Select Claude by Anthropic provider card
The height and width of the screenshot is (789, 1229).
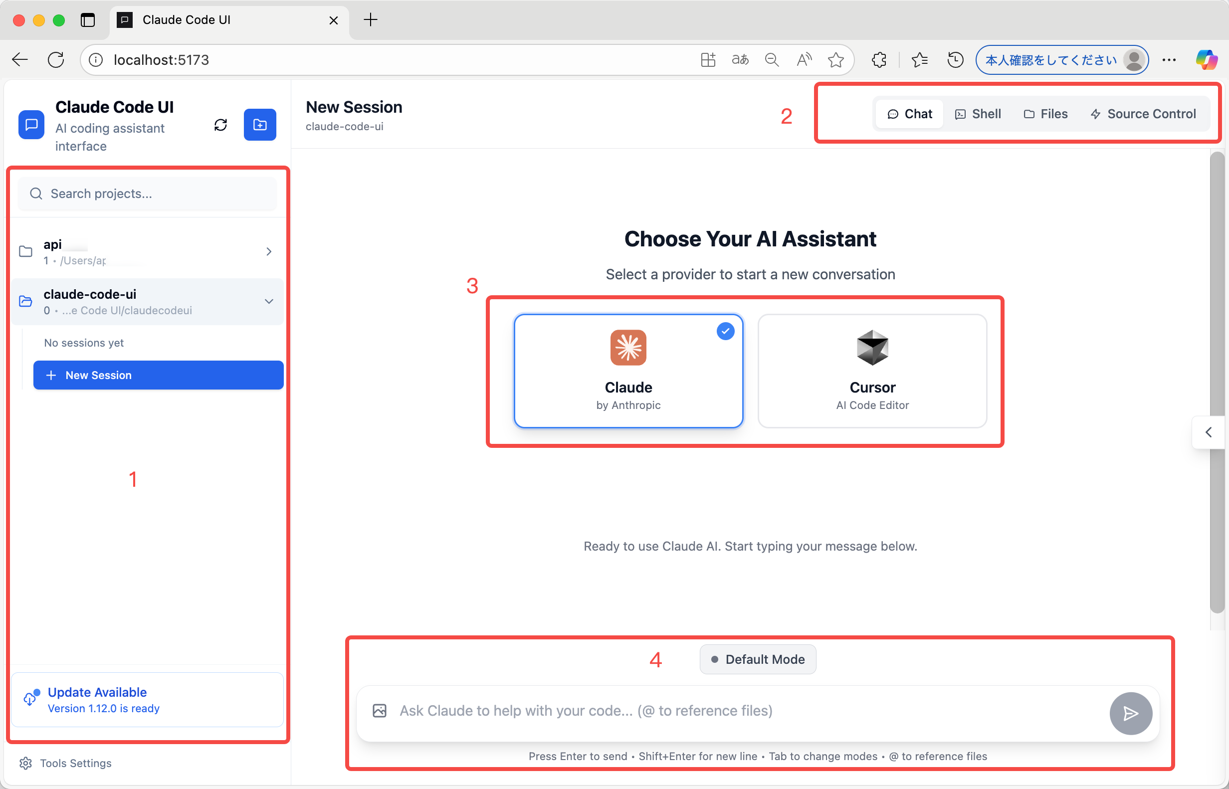click(x=628, y=371)
